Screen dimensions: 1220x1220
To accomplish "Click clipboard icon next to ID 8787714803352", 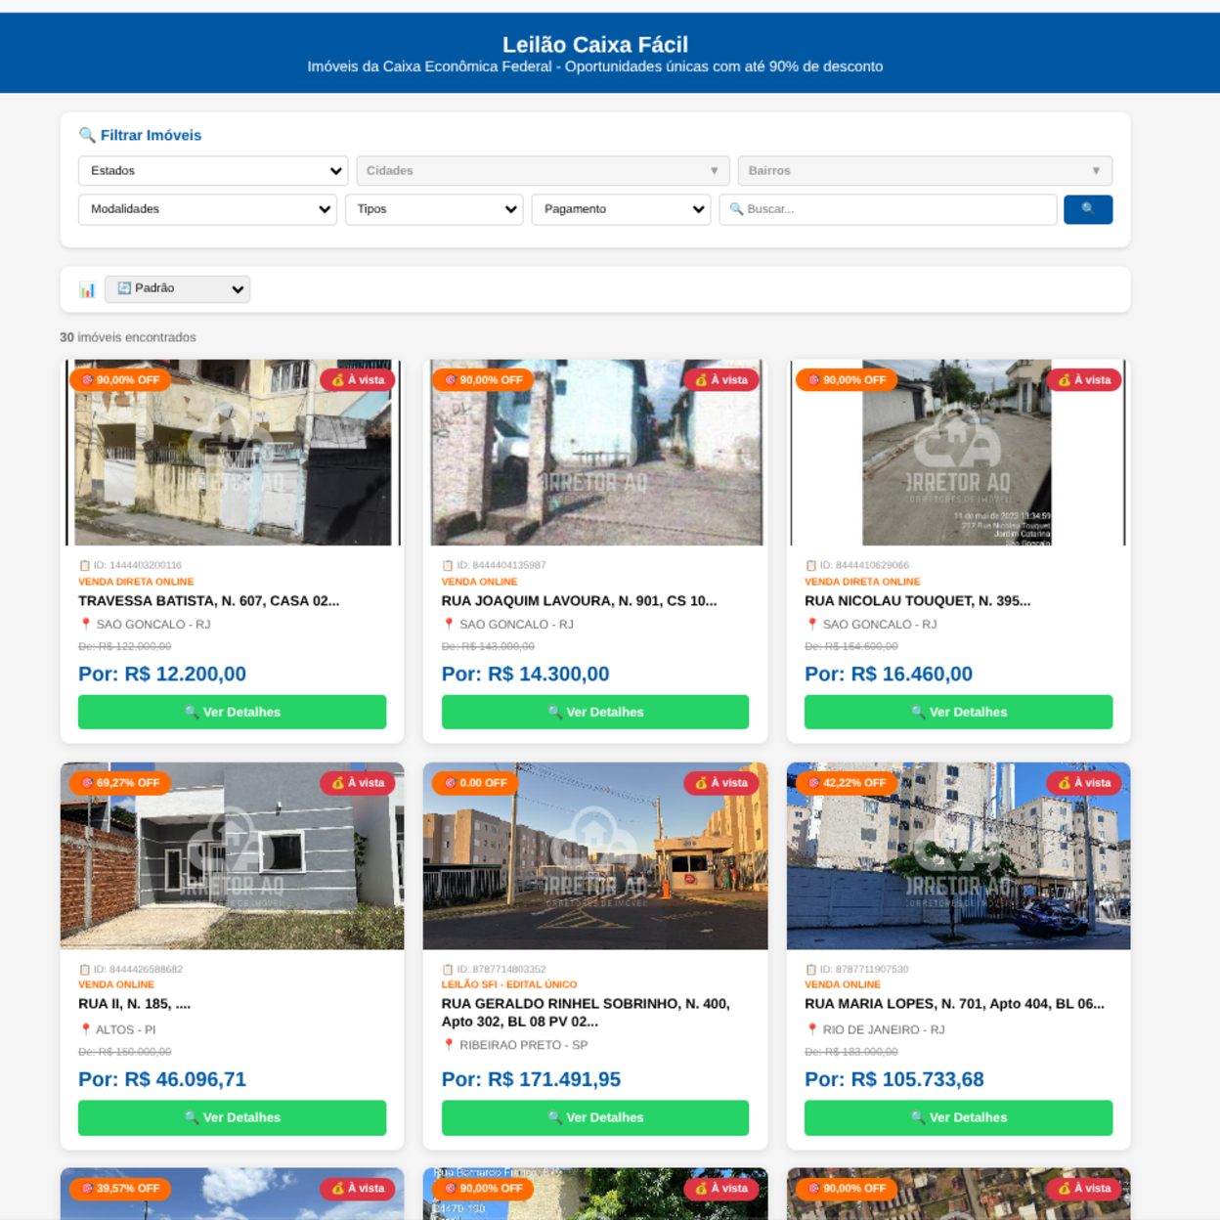I will [x=448, y=970].
